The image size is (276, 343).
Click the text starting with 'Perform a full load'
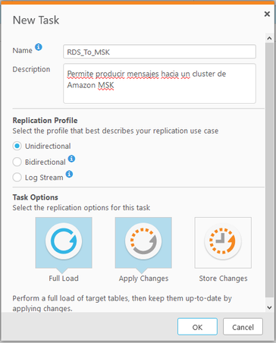pyautogui.click(x=122, y=304)
